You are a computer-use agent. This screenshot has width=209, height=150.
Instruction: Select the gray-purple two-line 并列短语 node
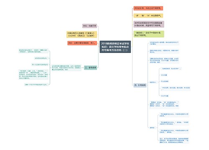tap(149, 24)
